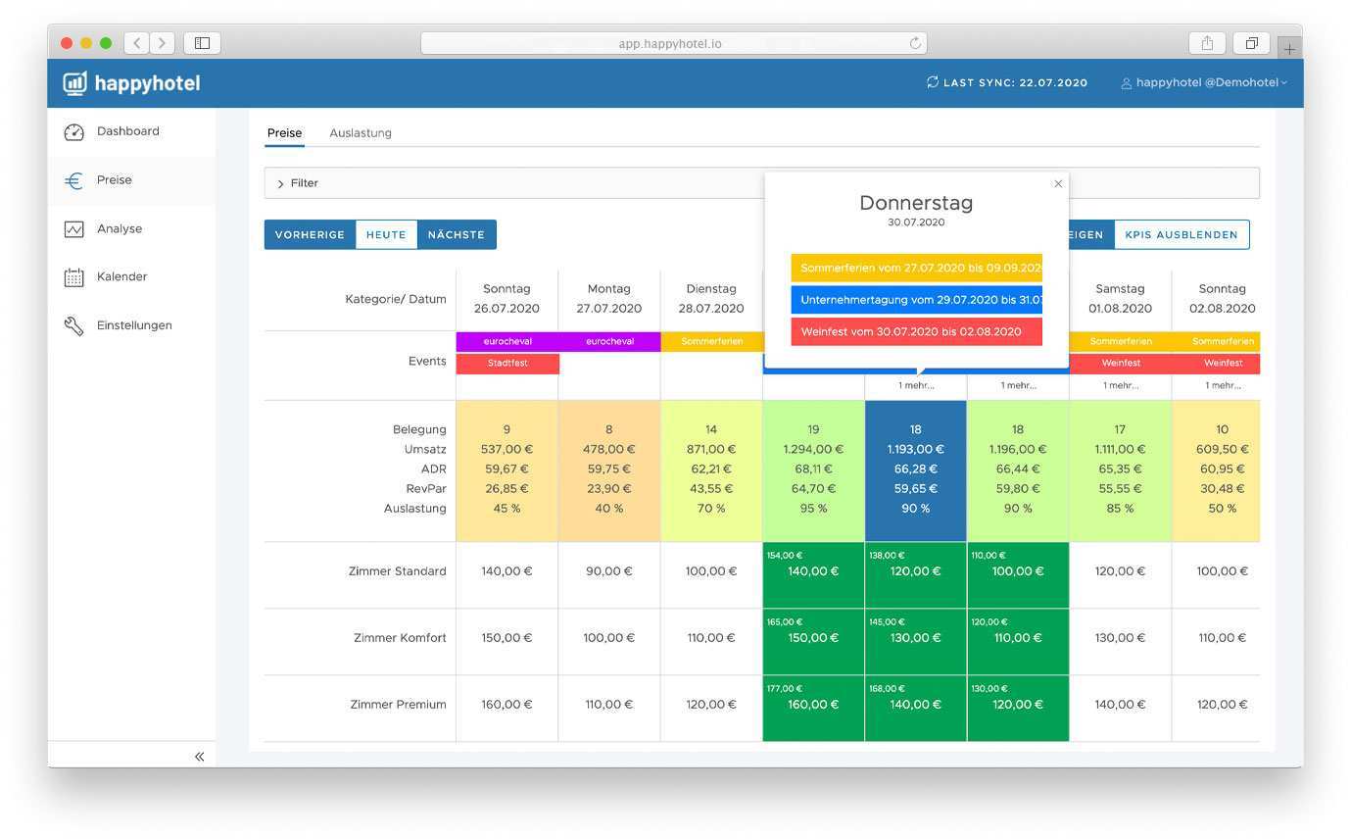Open the Analyse chart icon

click(x=74, y=229)
